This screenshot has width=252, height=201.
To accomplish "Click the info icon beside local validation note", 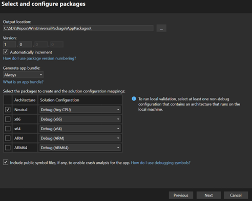I will tap(134, 99).
